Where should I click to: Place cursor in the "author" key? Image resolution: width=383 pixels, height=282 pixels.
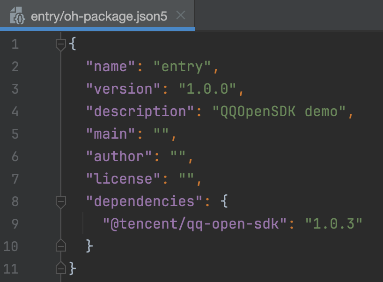(119, 156)
